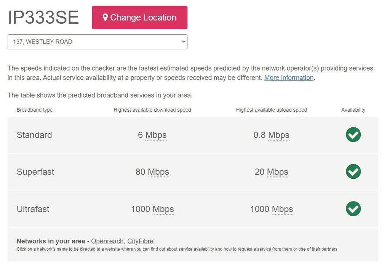Open the Change Location dialog
Image resolution: width=390 pixels, height=266 pixels.
tap(139, 17)
